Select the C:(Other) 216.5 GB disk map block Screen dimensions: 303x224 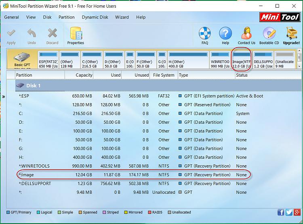[92, 60]
